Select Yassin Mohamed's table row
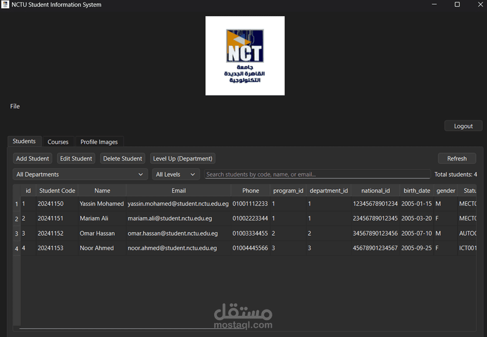487x337 pixels. coord(102,204)
